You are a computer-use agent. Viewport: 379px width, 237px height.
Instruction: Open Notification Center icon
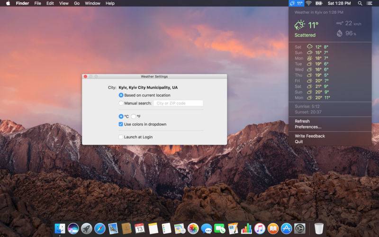point(370,3)
